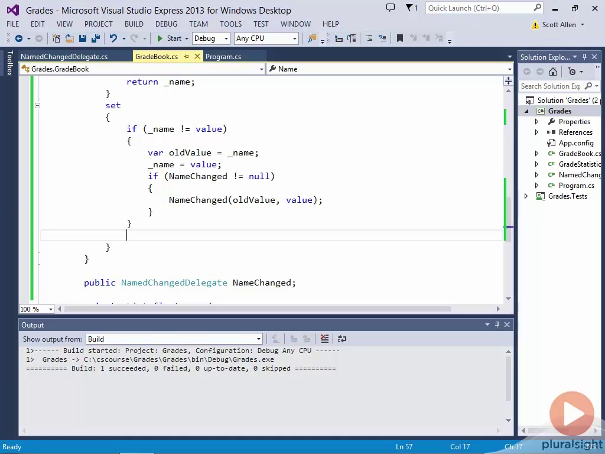Click the editor vertical scrollbar thumb
The width and height of the screenshot is (605, 454).
point(509,219)
